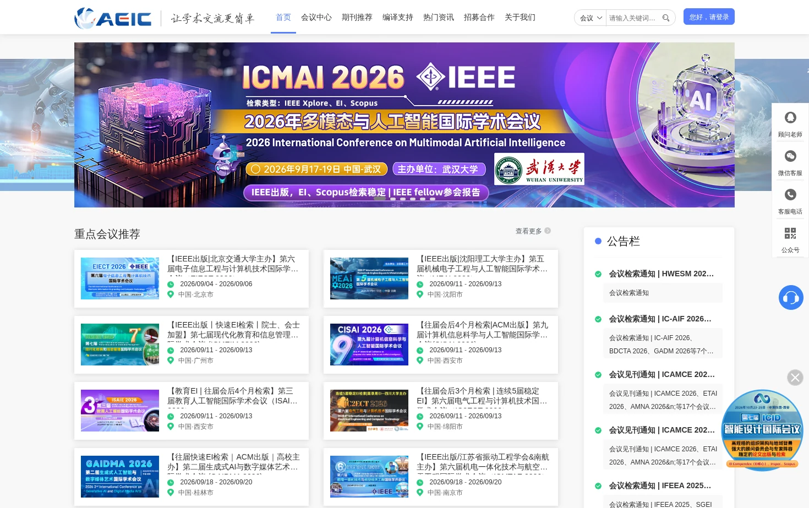Viewport: 809px width, 508px height.
Task: Click the green check icon beside HWESM notice
Action: click(598, 274)
